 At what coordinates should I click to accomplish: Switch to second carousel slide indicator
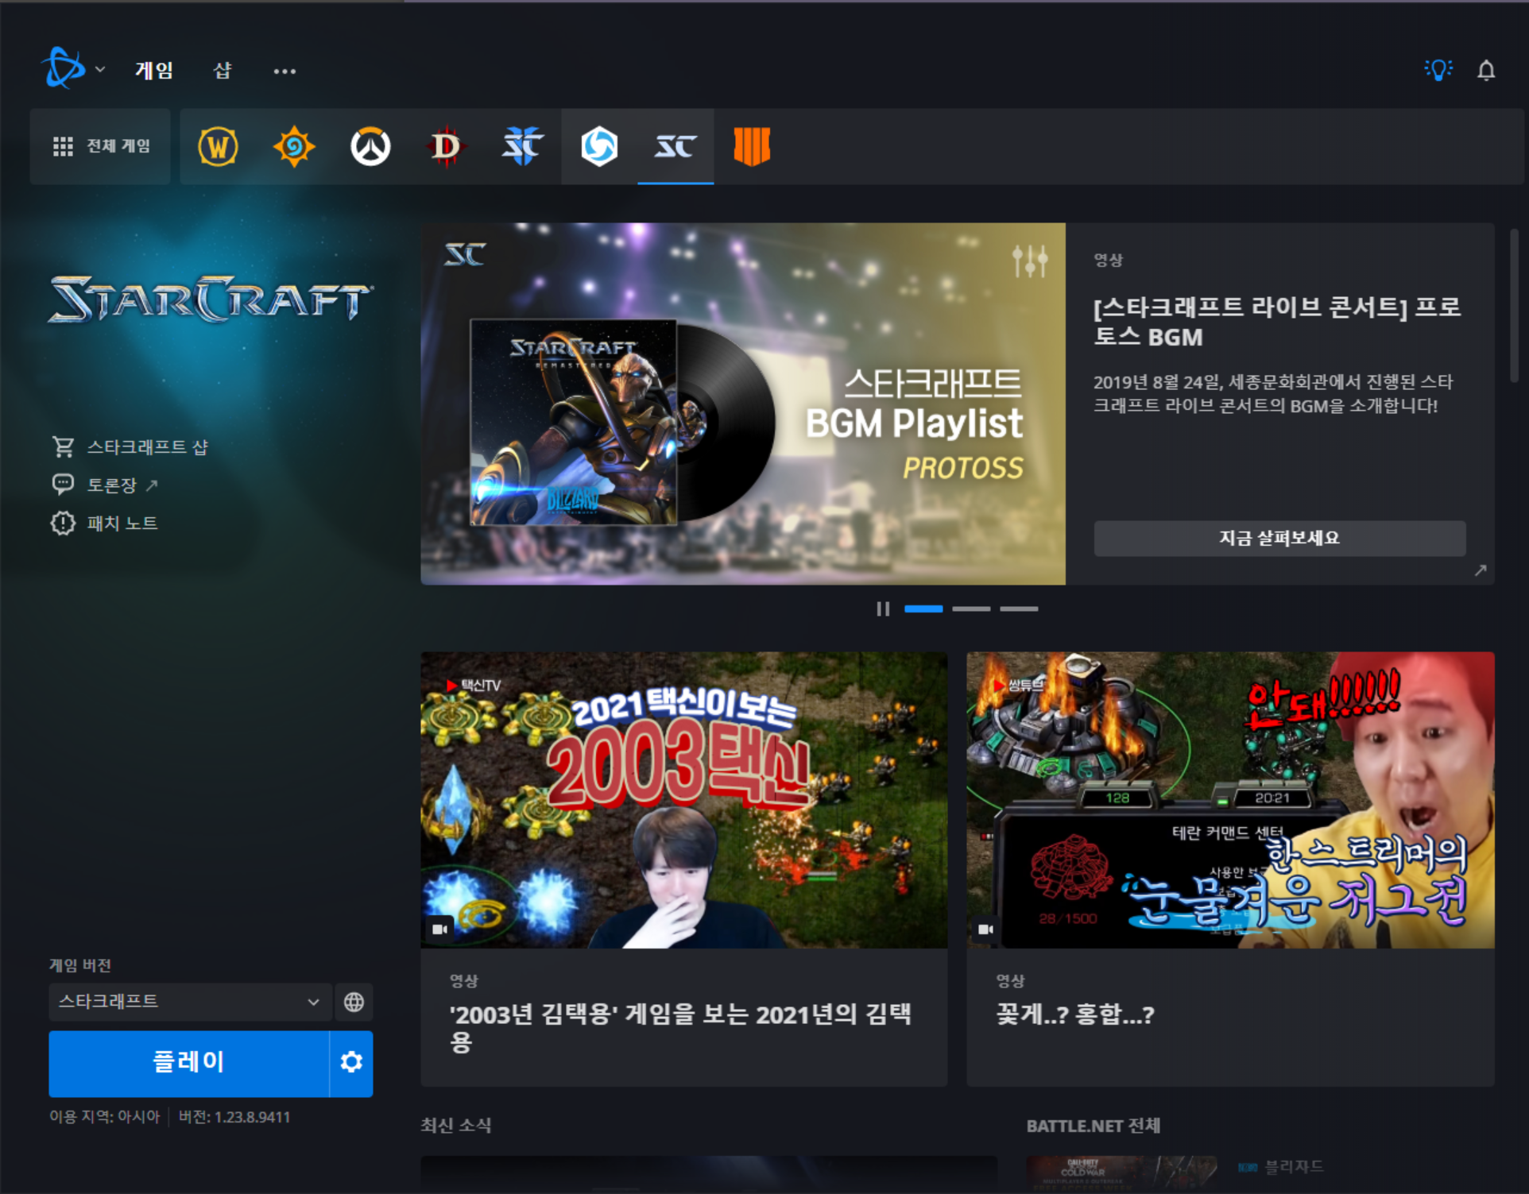tap(971, 609)
